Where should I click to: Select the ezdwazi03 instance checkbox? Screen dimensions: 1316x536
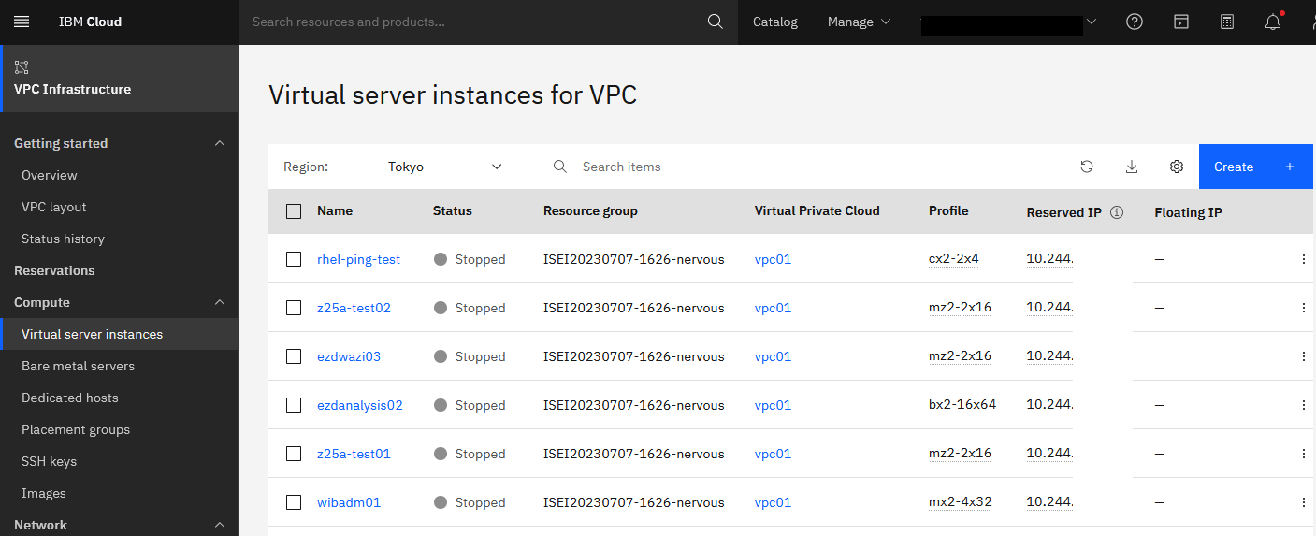(294, 356)
